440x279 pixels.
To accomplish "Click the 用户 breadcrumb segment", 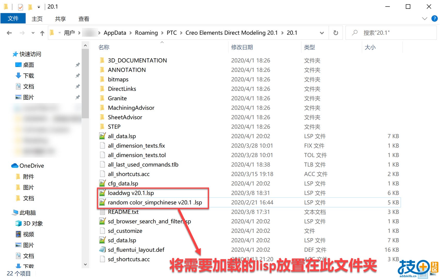I will tap(69, 33).
